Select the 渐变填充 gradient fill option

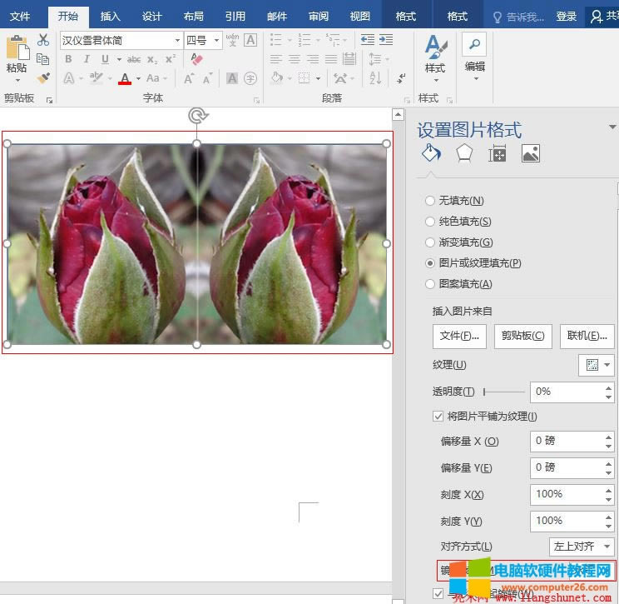(x=430, y=242)
